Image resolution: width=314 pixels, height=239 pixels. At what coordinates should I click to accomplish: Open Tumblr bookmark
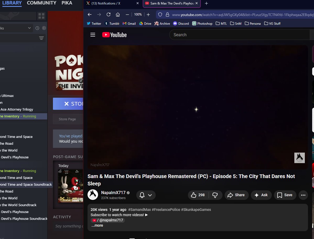pos(112,23)
